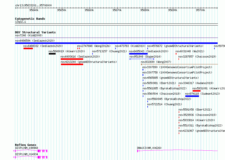Open nsv4213240 (gnomADStructuralVariants) label
The height and width of the screenshot is (160, 225).
89,62
